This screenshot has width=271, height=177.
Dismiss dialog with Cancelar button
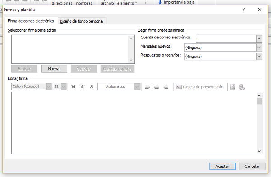252,167
